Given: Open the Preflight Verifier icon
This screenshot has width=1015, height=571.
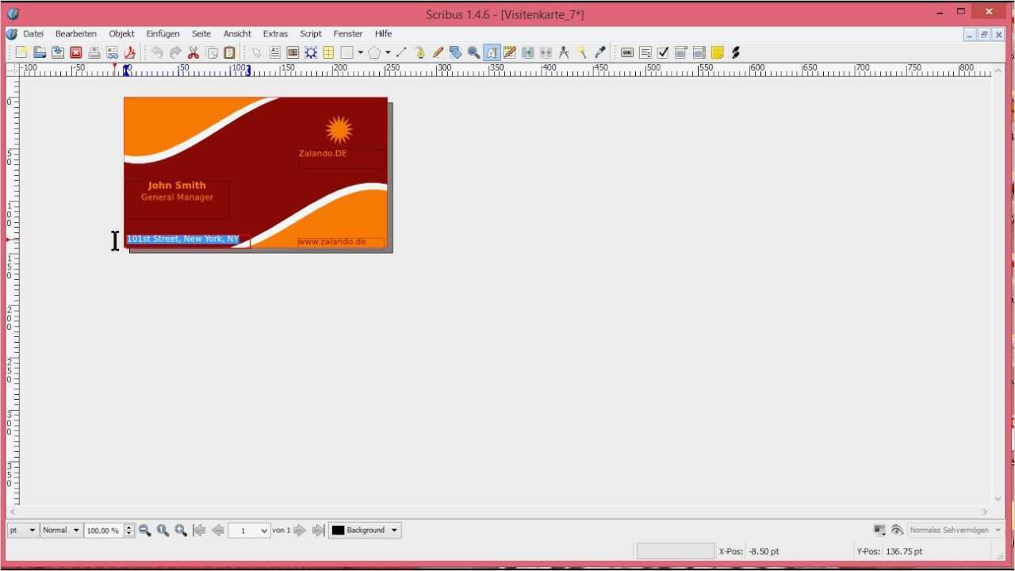Looking at the screenshot, I should 113,52.
